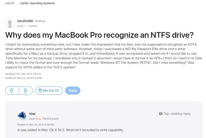The image size is (206, 138).
Task: Open hardhit99 username link
Action: coord(25,21)
